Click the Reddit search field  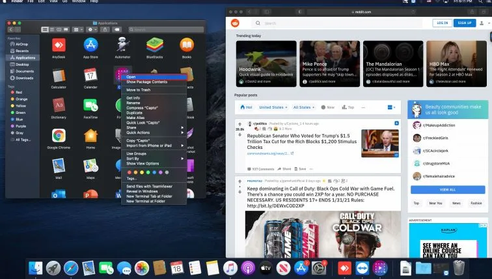337,23
